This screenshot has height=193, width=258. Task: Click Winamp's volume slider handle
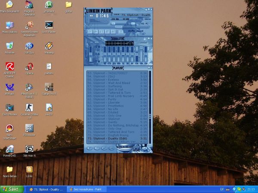tap(114, 24)
